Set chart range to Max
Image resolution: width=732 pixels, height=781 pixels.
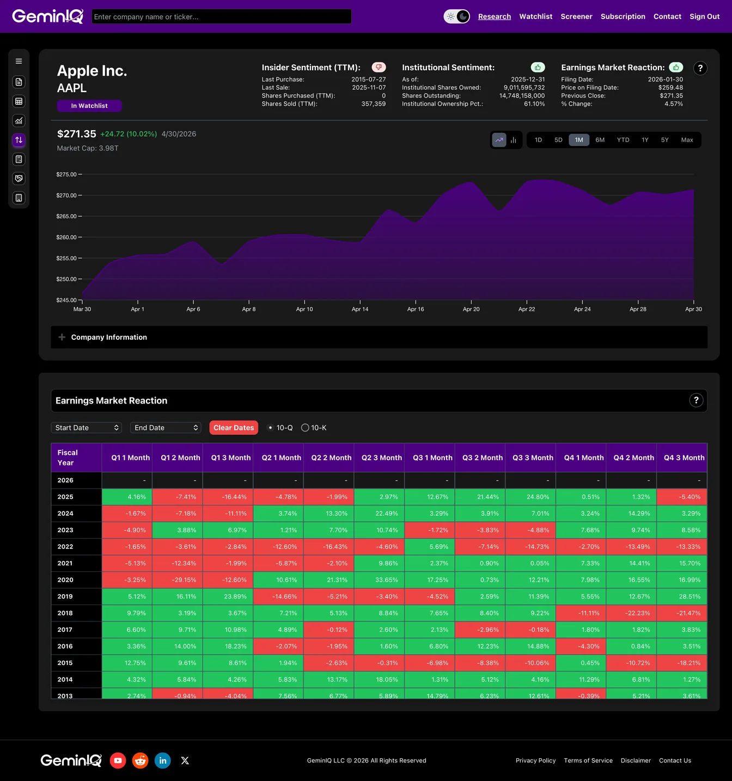(687, 140)
